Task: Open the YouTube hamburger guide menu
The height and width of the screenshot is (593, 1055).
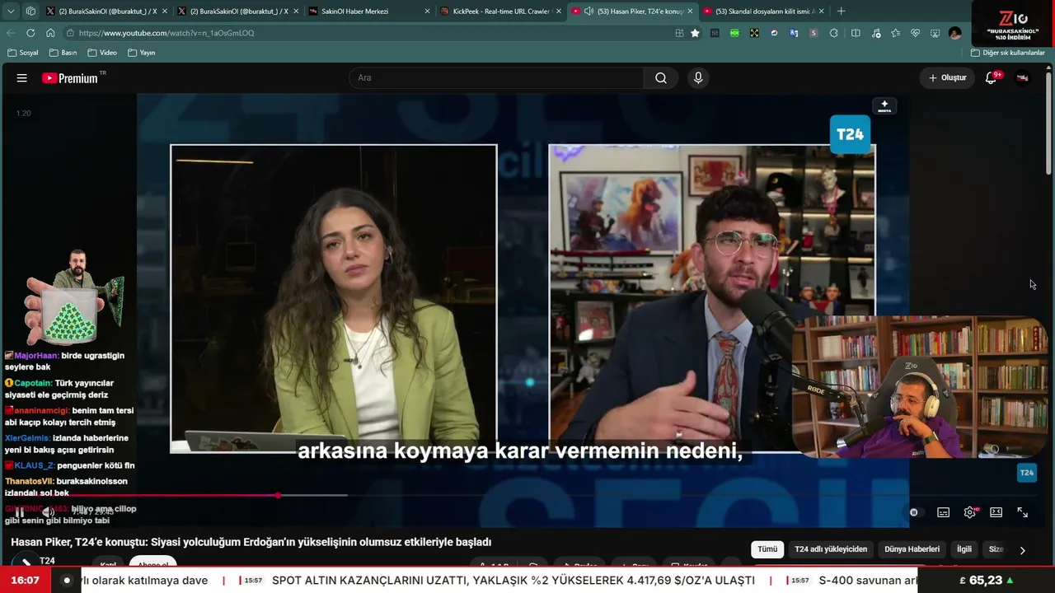Action: [22, 78]
